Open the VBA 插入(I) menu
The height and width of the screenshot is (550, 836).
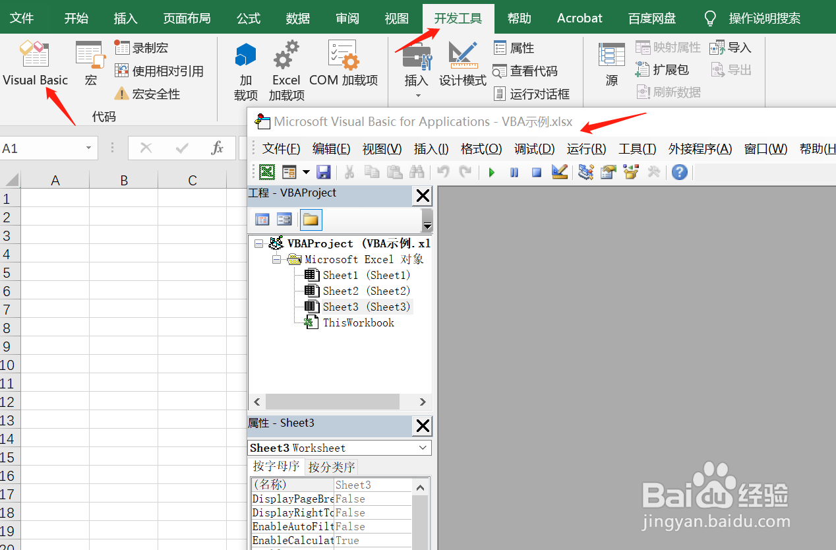431,149
